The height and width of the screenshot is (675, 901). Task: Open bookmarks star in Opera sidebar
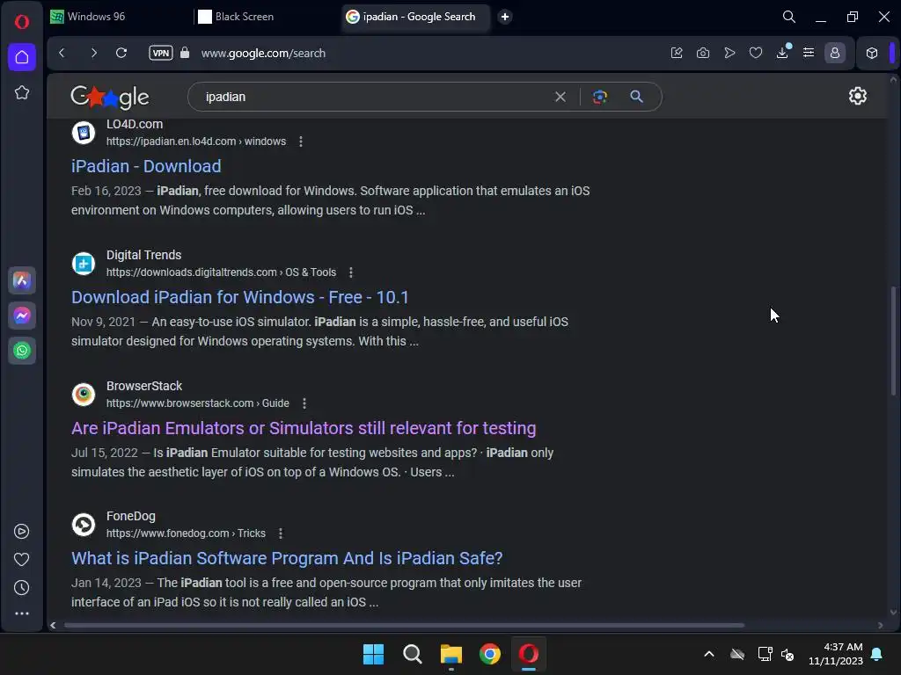[22, 92]
